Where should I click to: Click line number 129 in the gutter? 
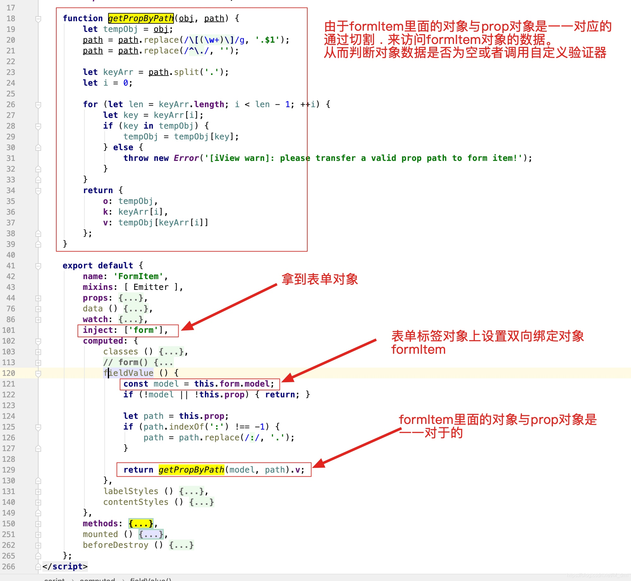[9, 470]
